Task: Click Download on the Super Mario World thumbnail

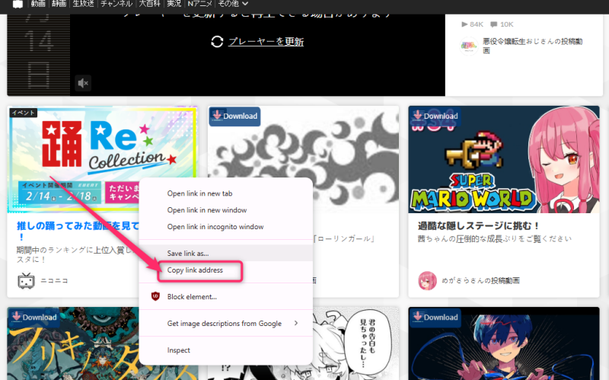Action: coord(435,117)
